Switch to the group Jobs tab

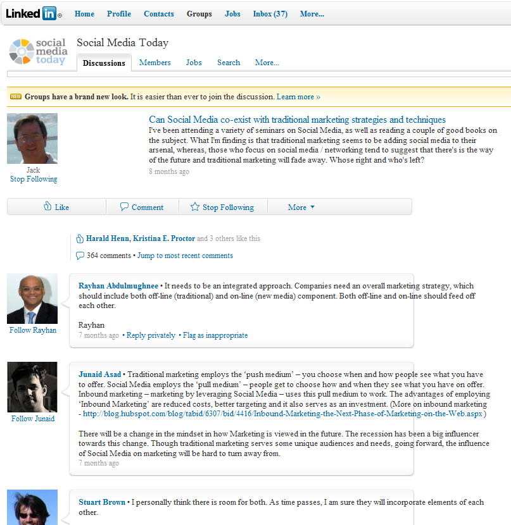(x=194, y=63)
